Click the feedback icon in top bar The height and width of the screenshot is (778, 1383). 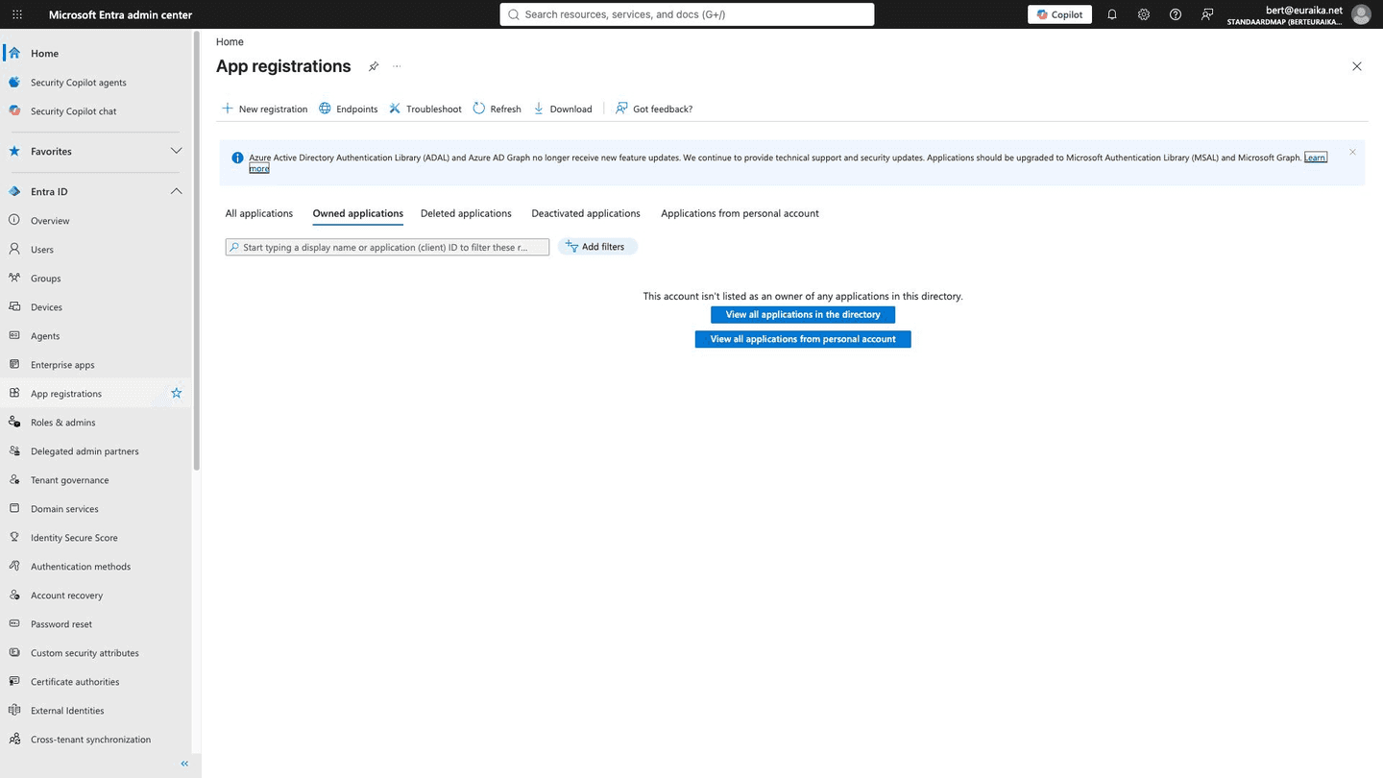(1207, 14)
